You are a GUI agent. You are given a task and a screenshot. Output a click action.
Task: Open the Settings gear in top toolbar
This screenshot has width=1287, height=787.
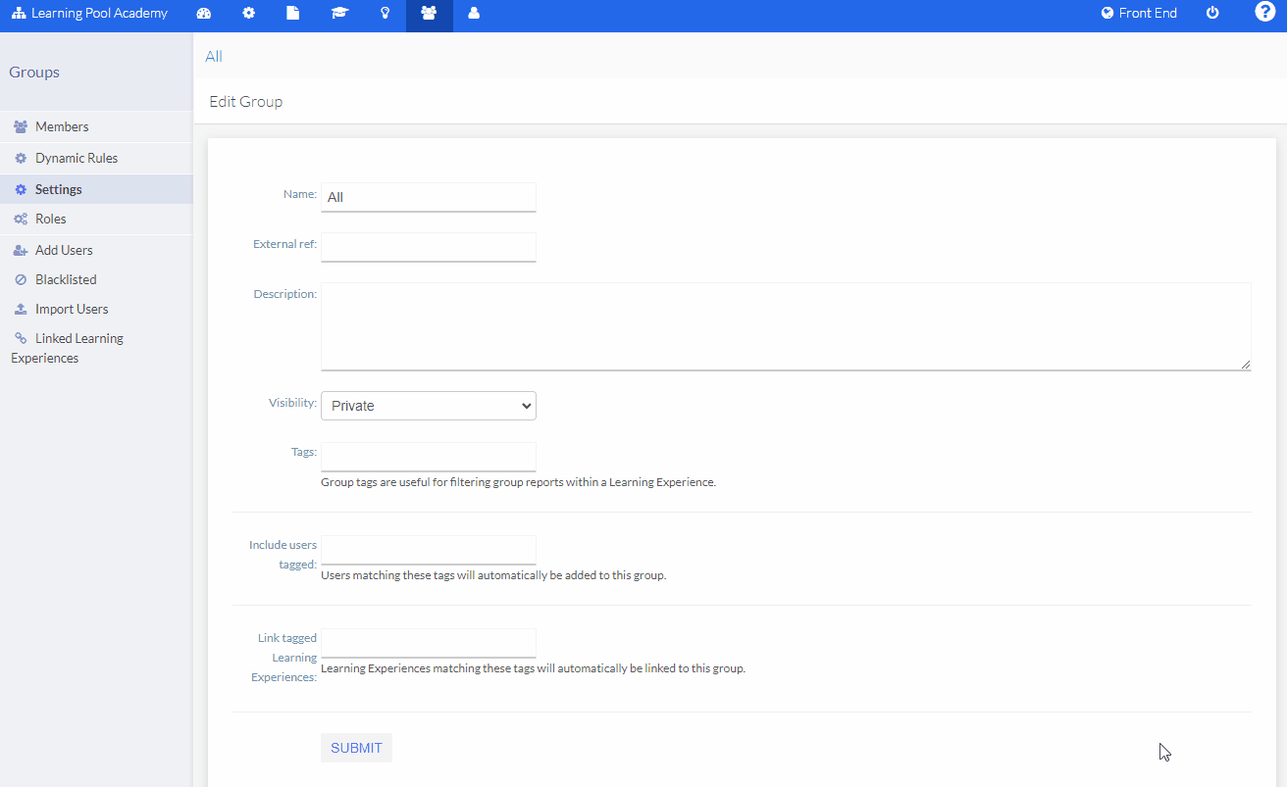(248, 15)
